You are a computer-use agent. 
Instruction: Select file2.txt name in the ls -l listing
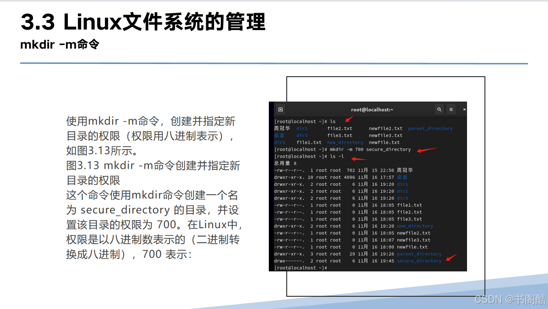pos(409,212)
